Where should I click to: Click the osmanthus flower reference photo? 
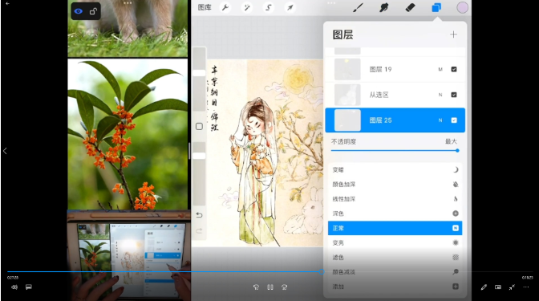(128, 134)
